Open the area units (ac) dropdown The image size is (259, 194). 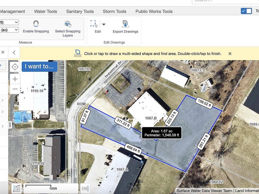9,30
